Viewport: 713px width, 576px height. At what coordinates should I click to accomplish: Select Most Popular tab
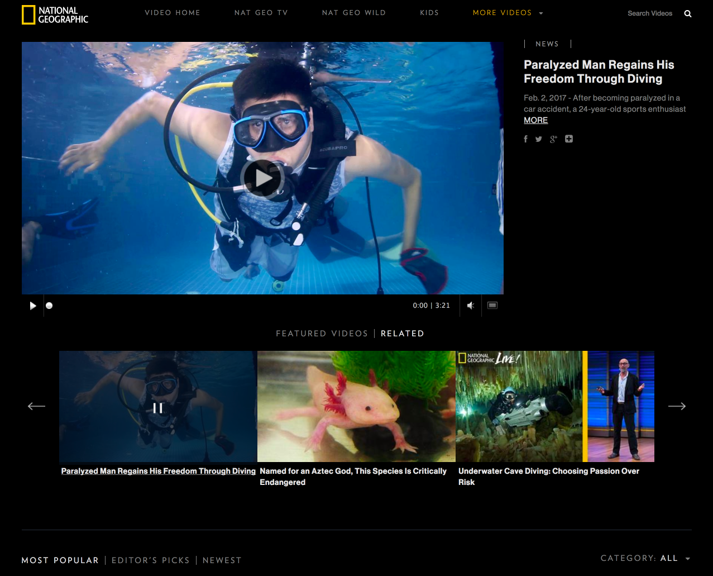coord(60,560)
